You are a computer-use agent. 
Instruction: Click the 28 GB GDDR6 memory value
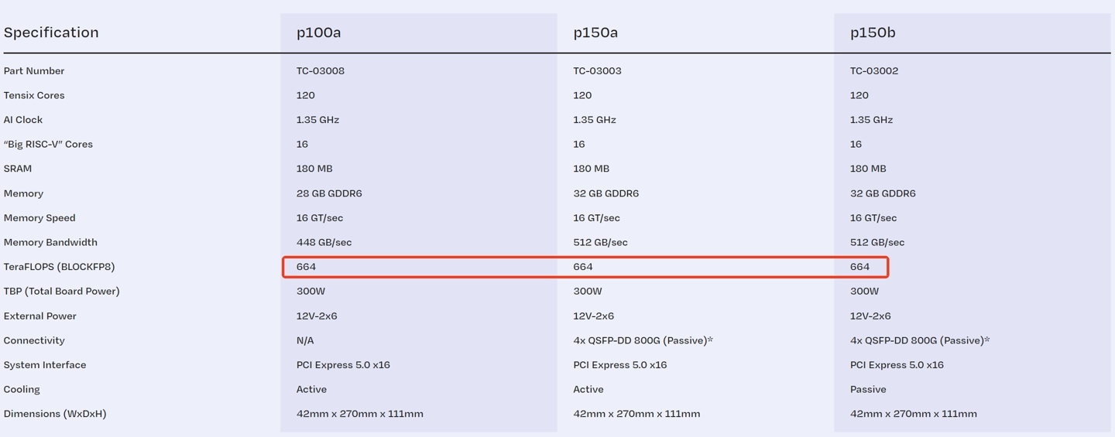click(x=329, y=193)
